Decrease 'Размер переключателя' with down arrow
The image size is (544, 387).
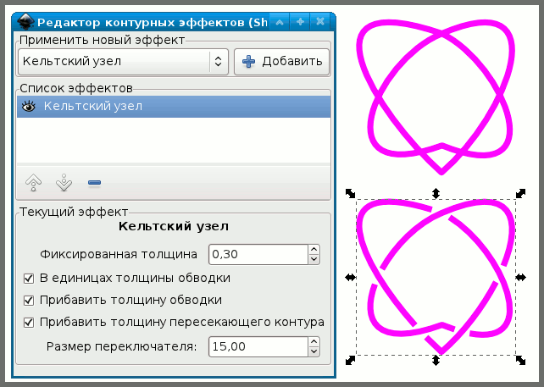pyautogui.click(x=314, y=351)
